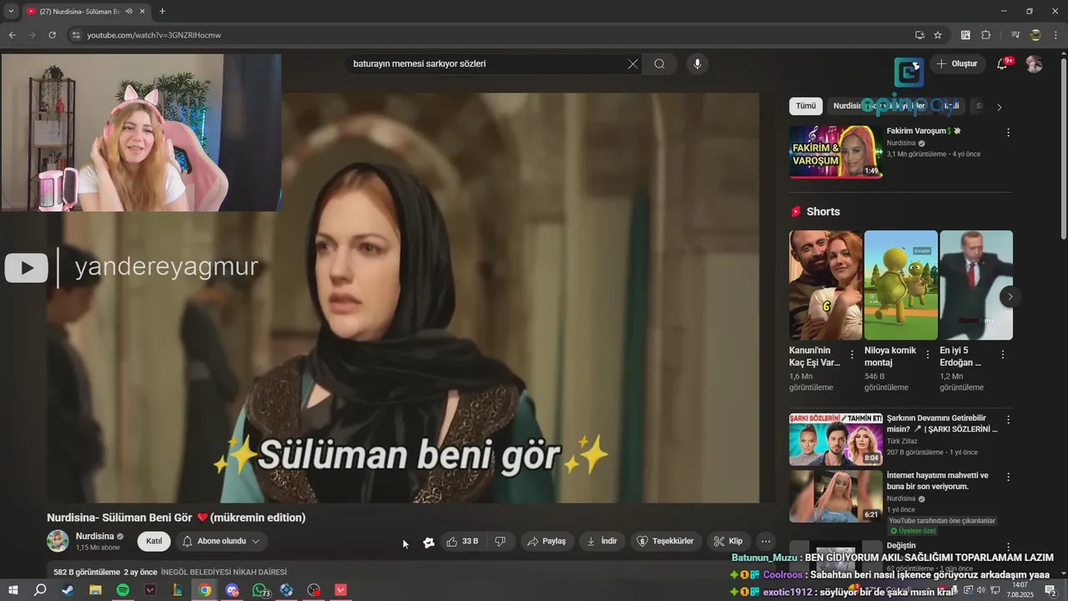Open options for Niloya komik montaj short
Screen dimensions: 1068x601
(927, 355)
